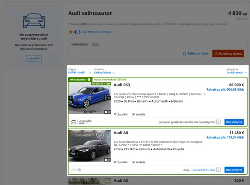
Task: Click Rahoitus alk. 900,58 €/kk link
Action: pos(225,90)
